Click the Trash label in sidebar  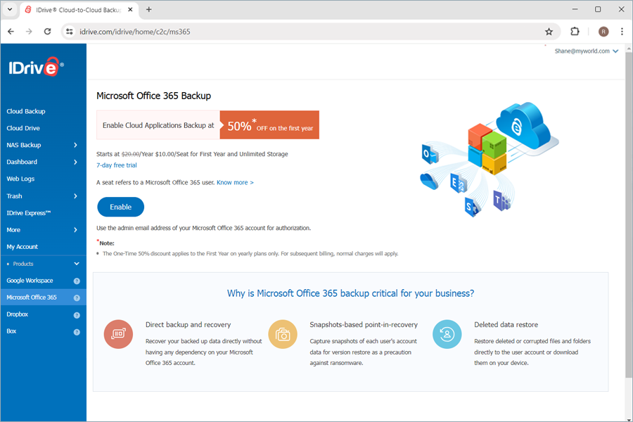[x=14, y=196]
